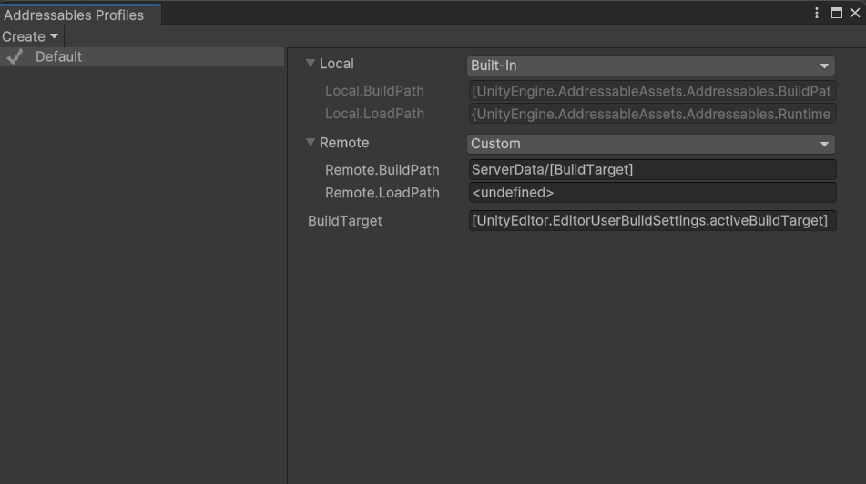Open the Local Built-In dropdown
Viewport: 866px width, 484px height.
point(651,66)
